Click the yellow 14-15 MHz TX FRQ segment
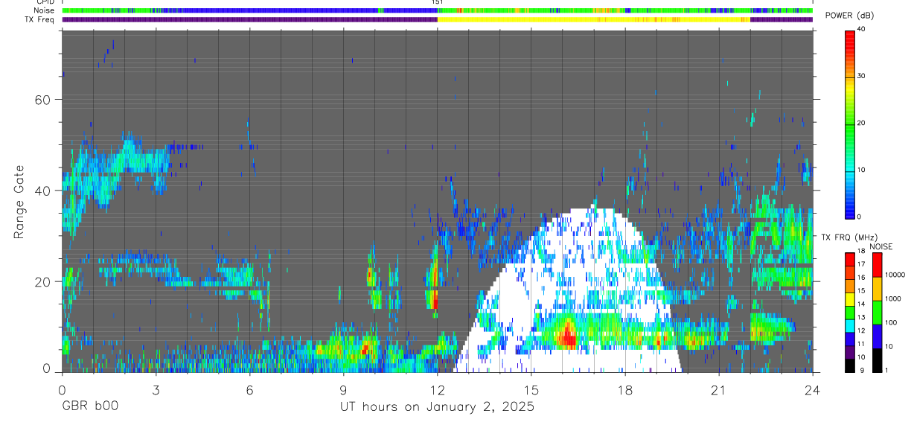 pyautogui.click(x=850, y=299)
